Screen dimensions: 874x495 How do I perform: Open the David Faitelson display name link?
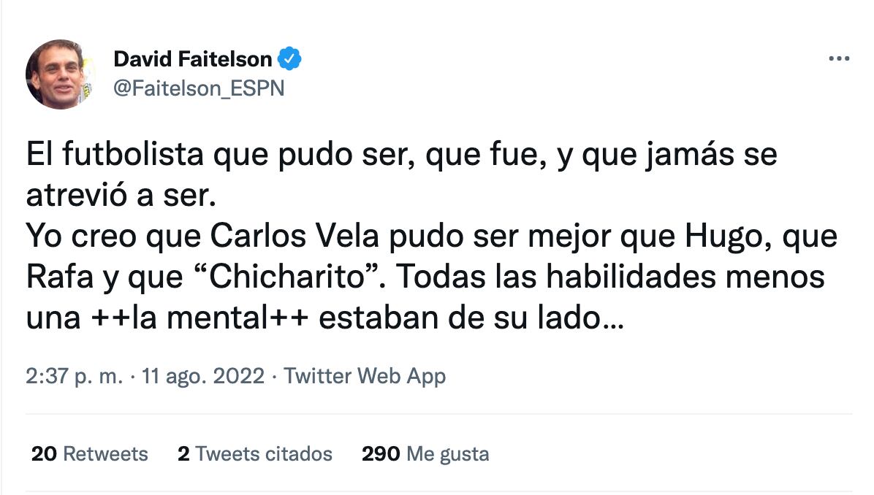point(193,59)
